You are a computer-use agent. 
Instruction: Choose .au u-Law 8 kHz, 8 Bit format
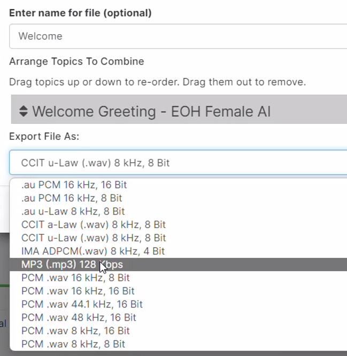(178, 211)
